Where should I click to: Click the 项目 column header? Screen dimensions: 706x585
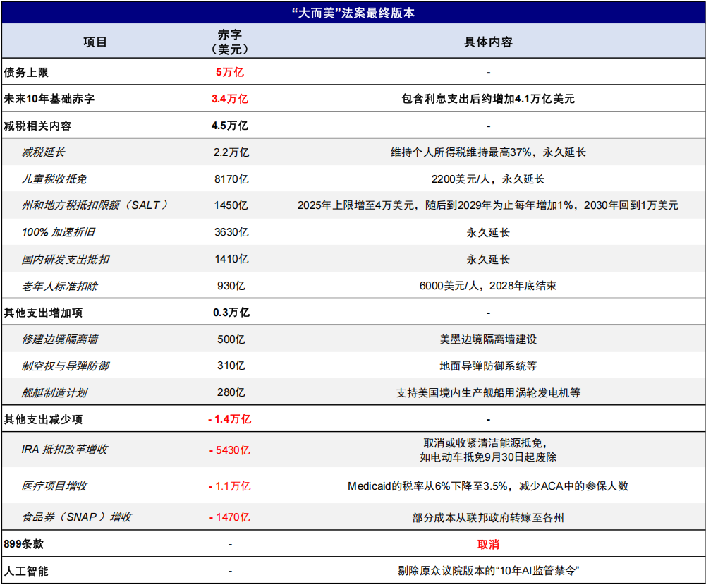pyautogui.click(x=92, y=41)
